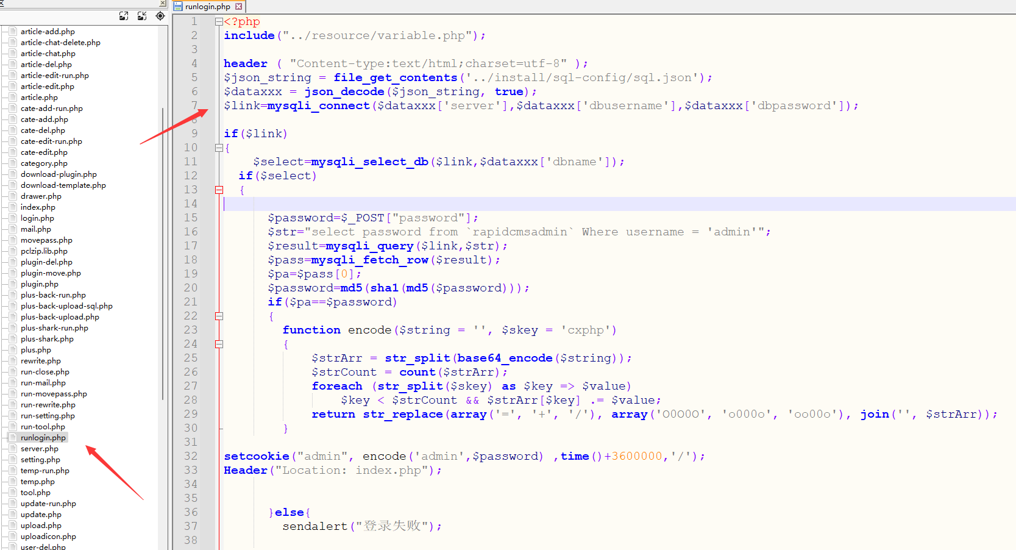The height and width of the screenshot is (550, 1016).
Task: Collapse the code block at line 13
Action: (x=219, y=190)
